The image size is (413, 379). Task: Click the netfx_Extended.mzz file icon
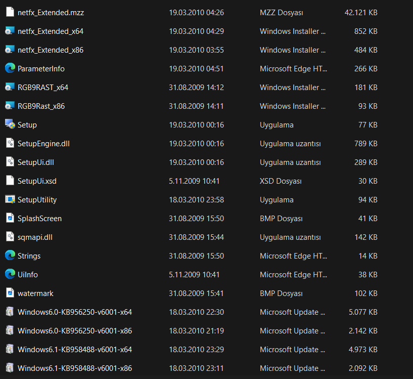pos(10,13)
